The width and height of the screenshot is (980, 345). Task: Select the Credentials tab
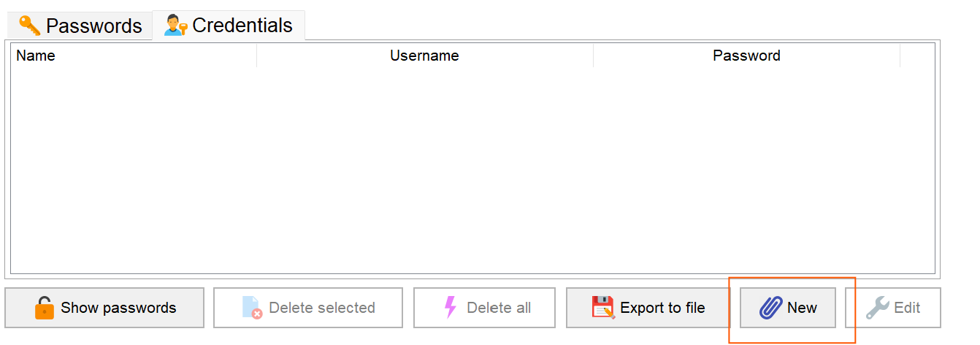(229, 26)
